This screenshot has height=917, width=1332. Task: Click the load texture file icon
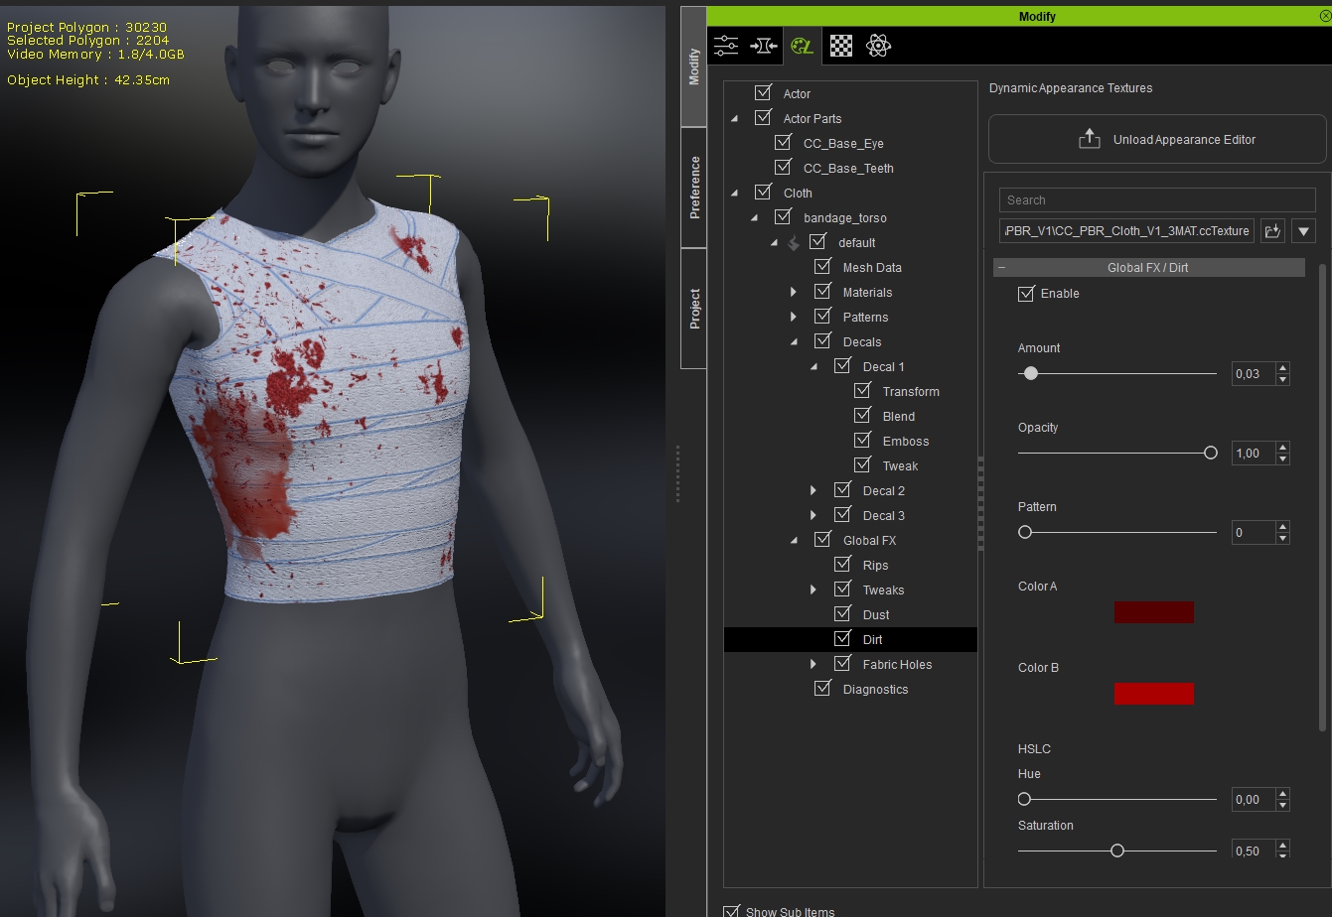1272,231
